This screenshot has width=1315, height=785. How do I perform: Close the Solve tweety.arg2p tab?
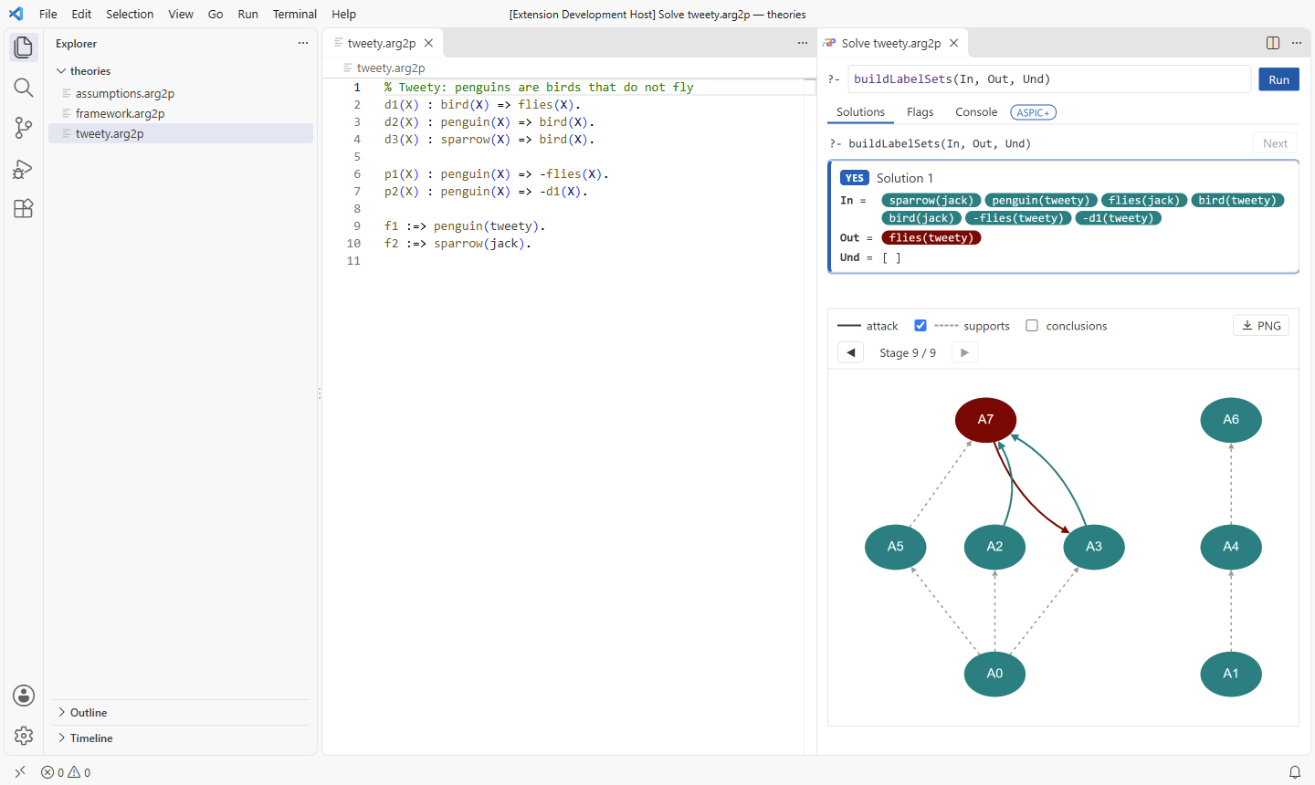(x=953, y=43)
